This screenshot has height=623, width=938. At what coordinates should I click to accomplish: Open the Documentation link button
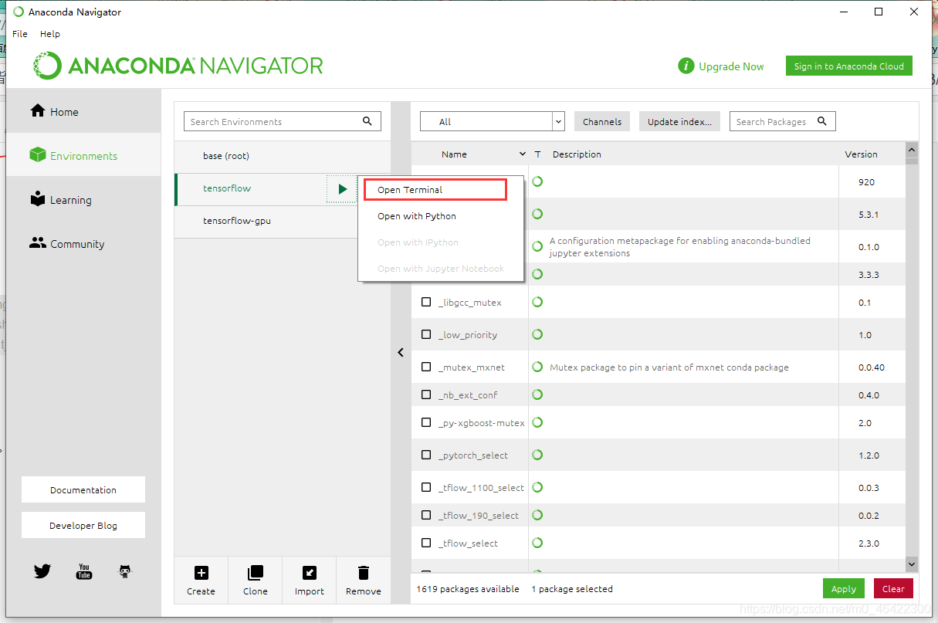[83, 489]
